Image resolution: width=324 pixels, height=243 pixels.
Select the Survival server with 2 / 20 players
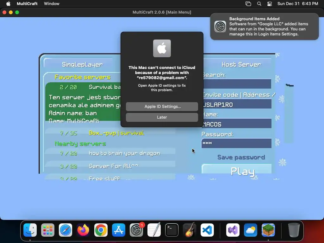[83, 102]
